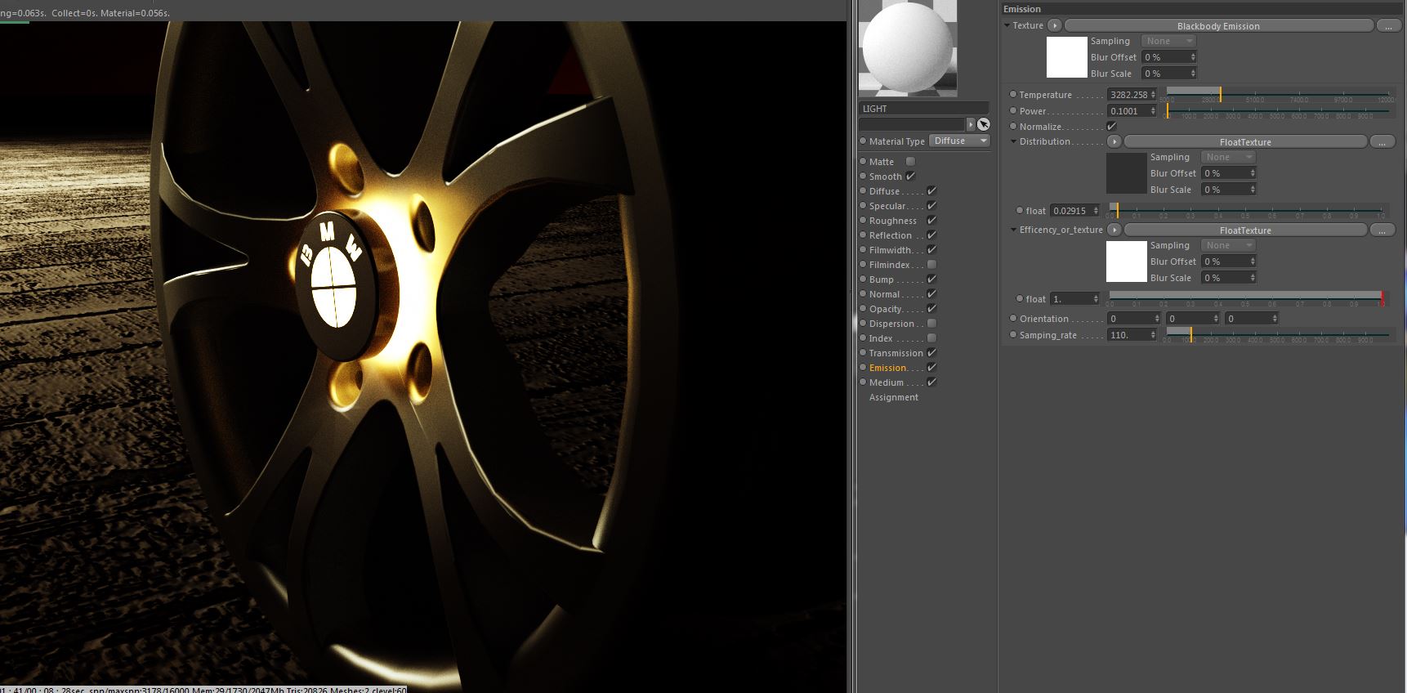Click the Distribution FloatTexture button
This screenshot has height=693, width=1407.
click(1245, 142)
